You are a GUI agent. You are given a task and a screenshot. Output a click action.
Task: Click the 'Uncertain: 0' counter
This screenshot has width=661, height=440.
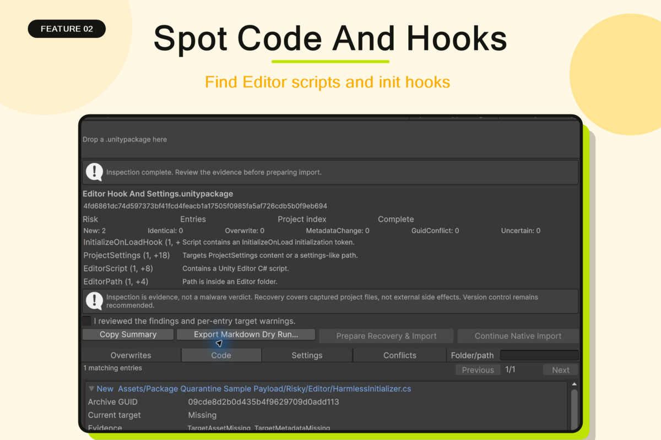pos(521,230)
